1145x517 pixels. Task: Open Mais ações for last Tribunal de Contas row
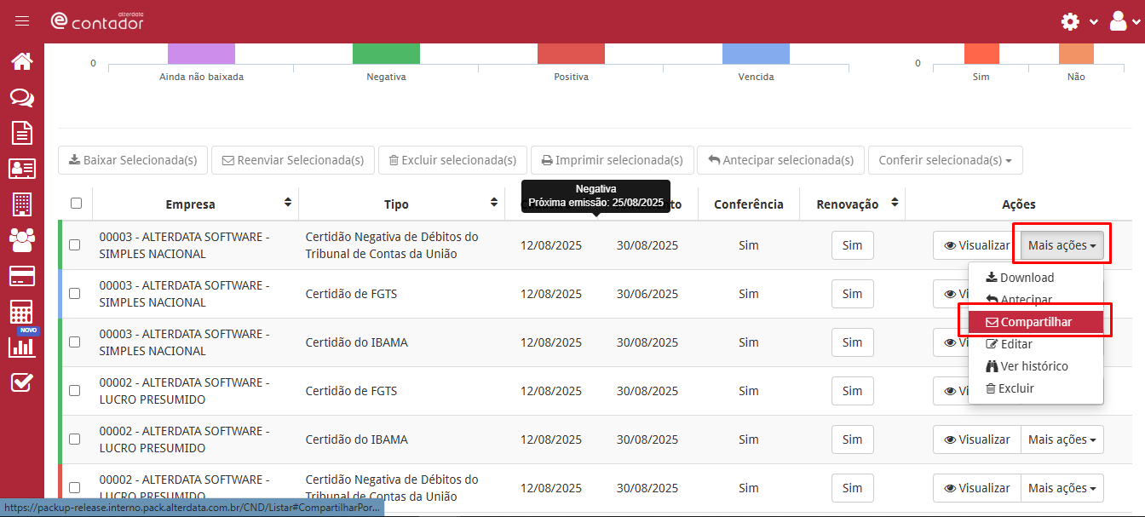click(x=1062, y=488)
